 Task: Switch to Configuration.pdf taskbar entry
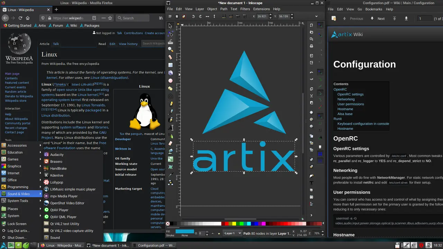coord(154,246)
